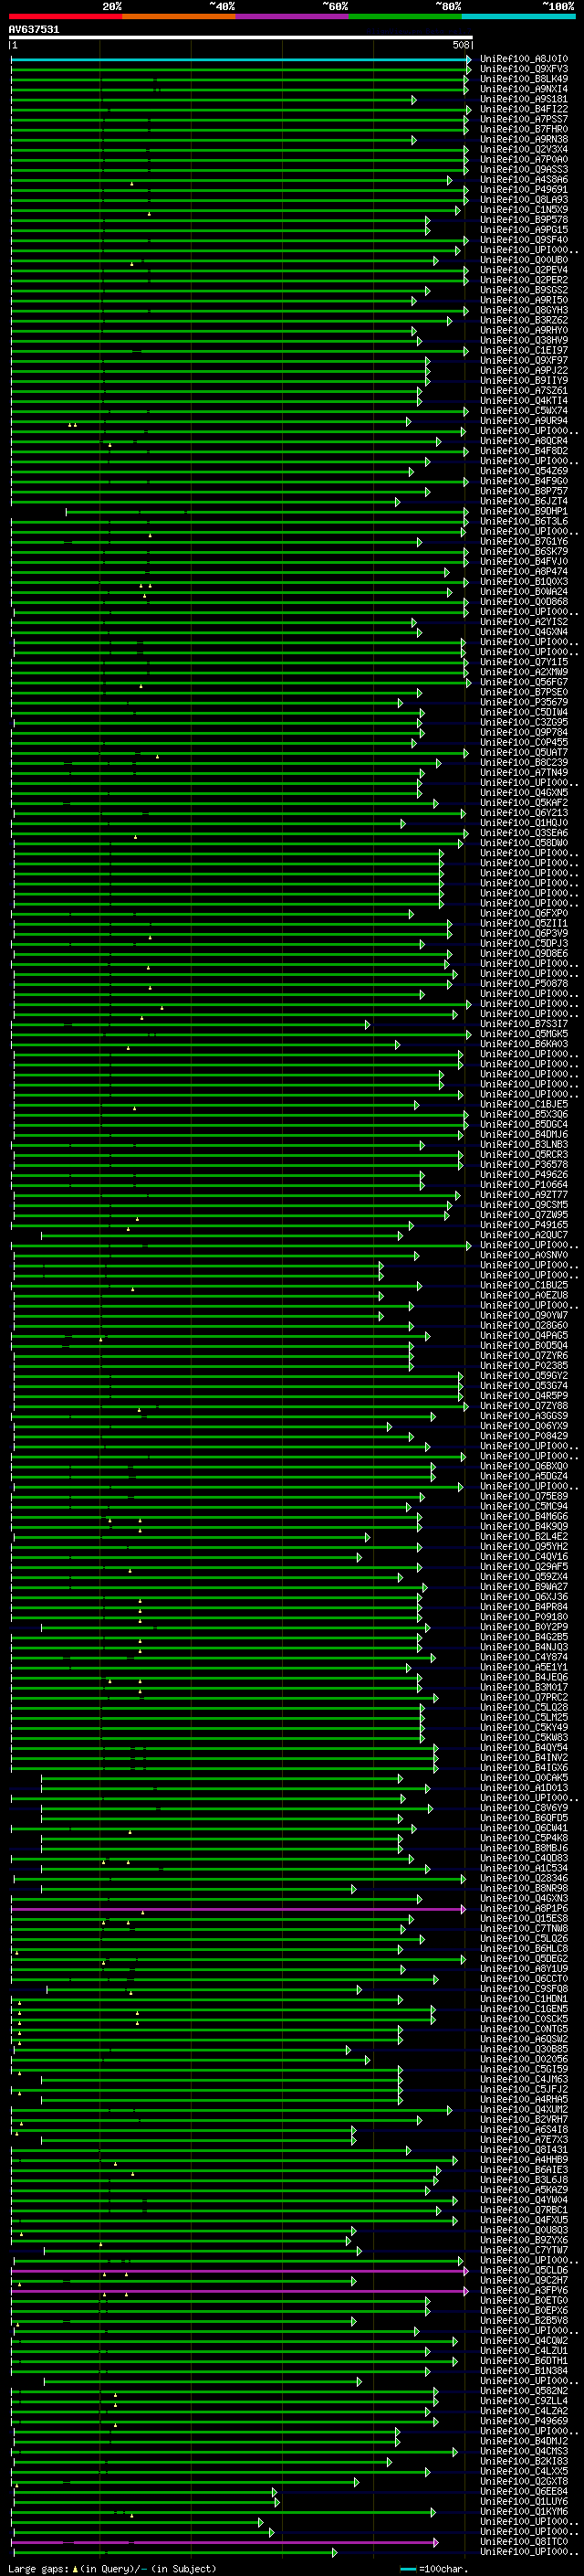Select UniRef100_B2B5V8 label
This screenshot has width=584, height=2576.
pos(524,2320)
